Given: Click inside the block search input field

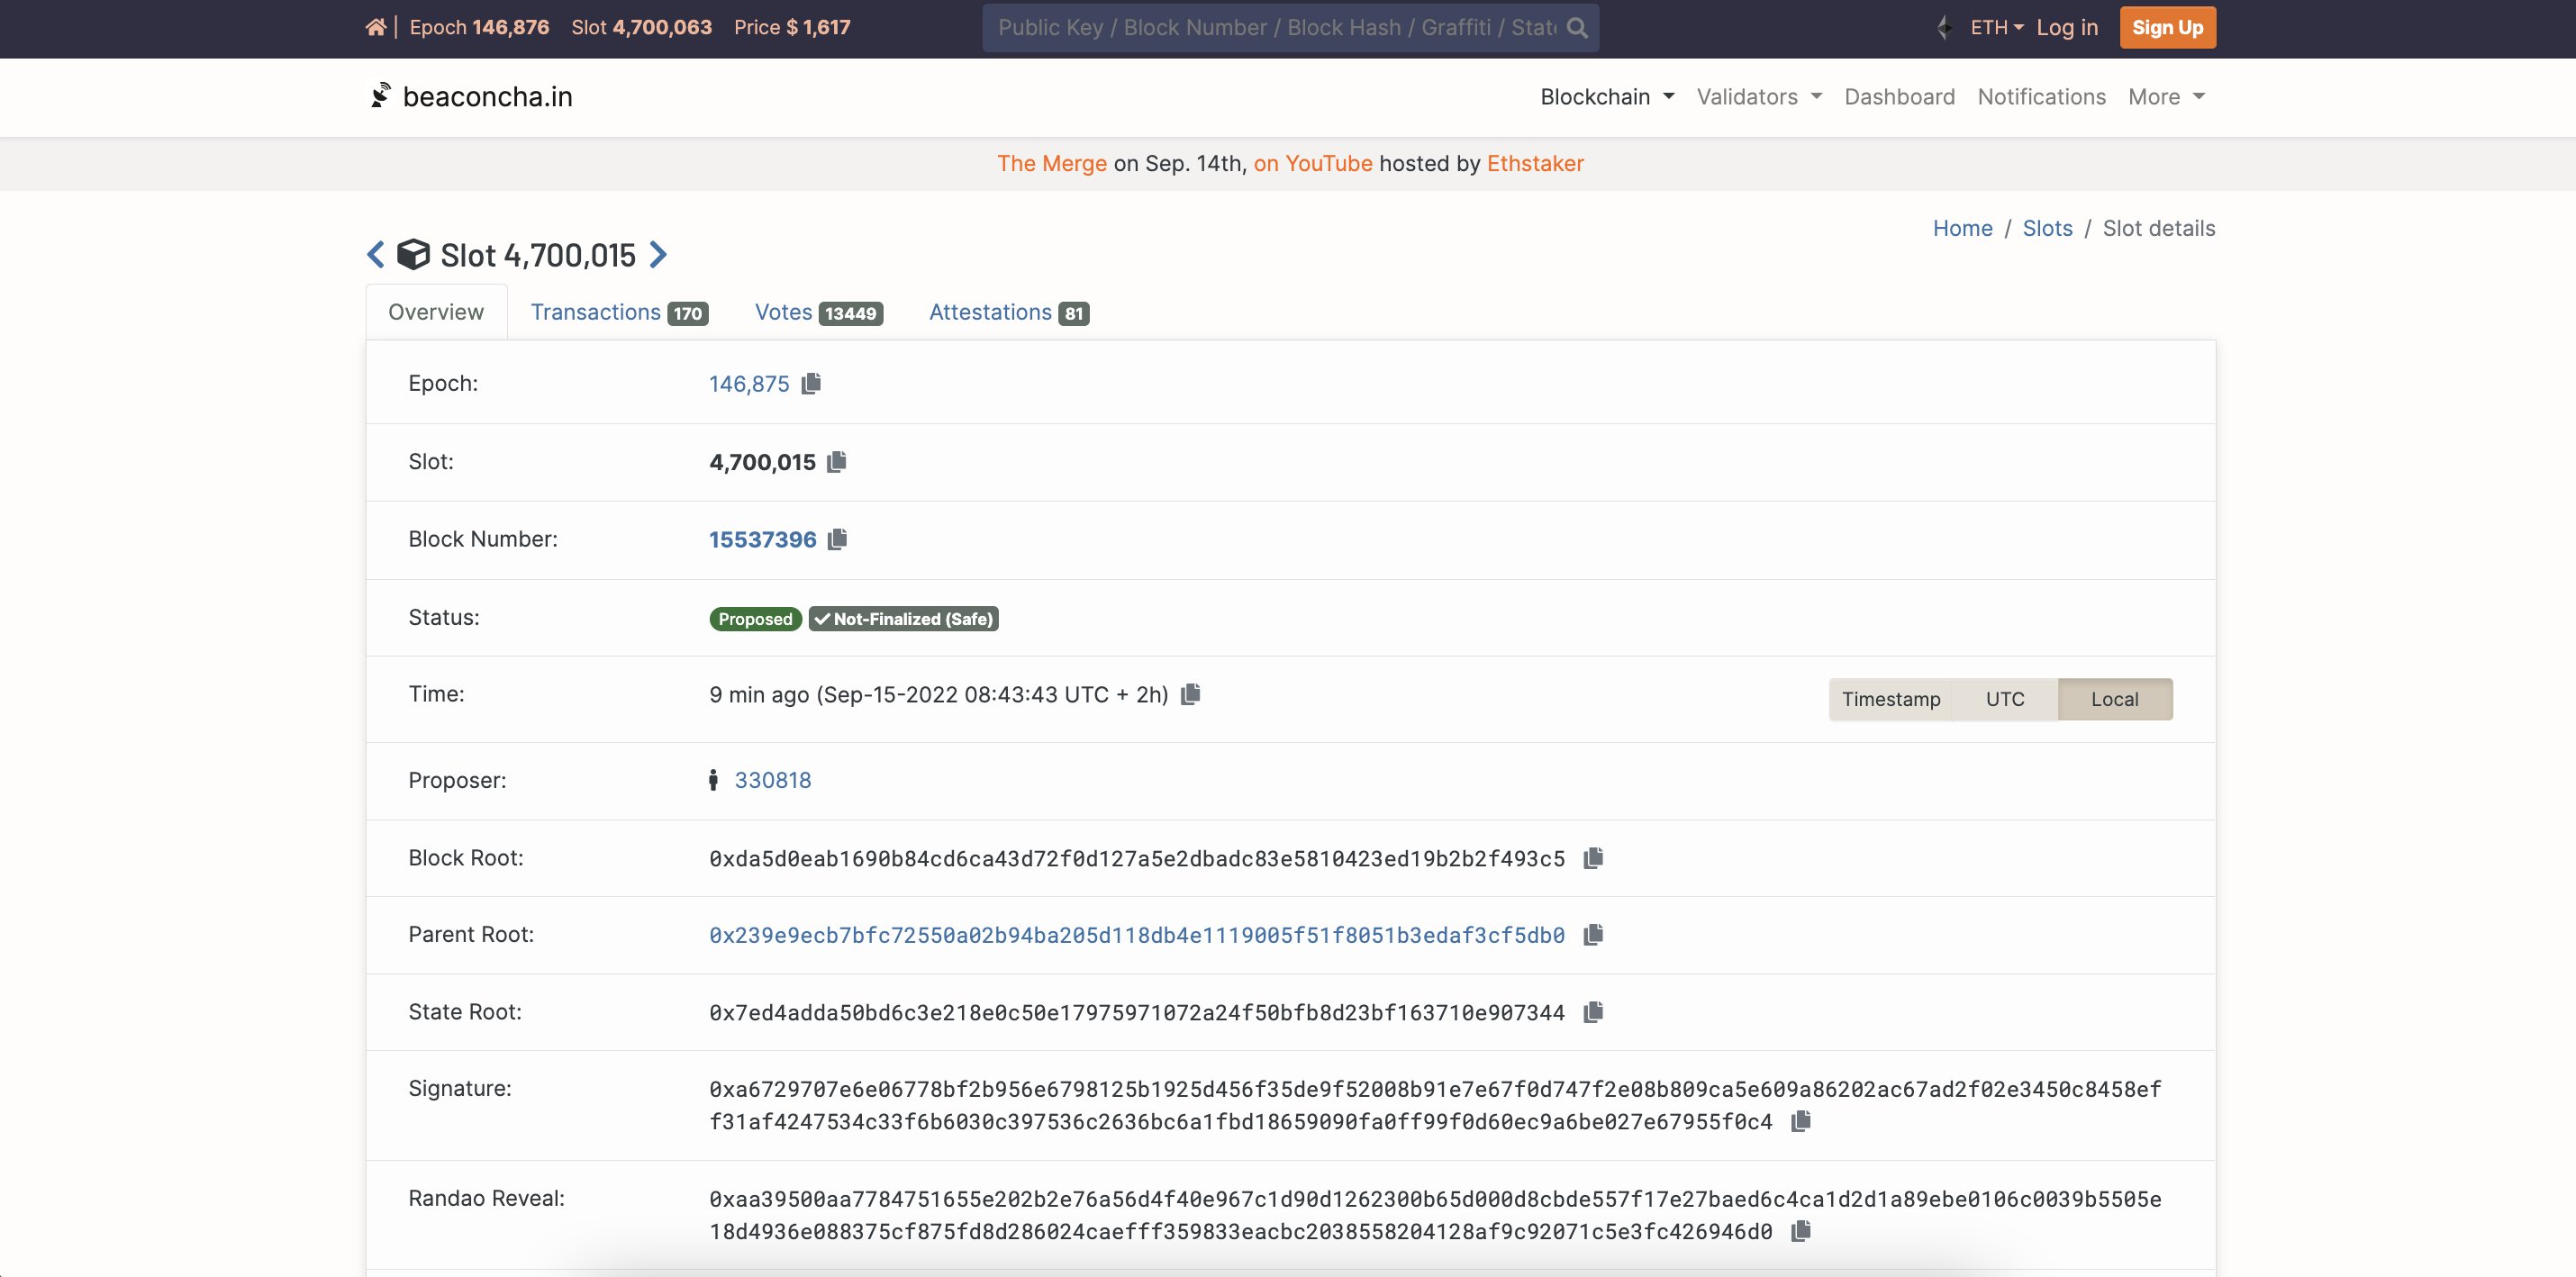Looking at the screenshot, I should pos(1250,27).
